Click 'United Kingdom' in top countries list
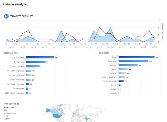 [x=10, y=113]
